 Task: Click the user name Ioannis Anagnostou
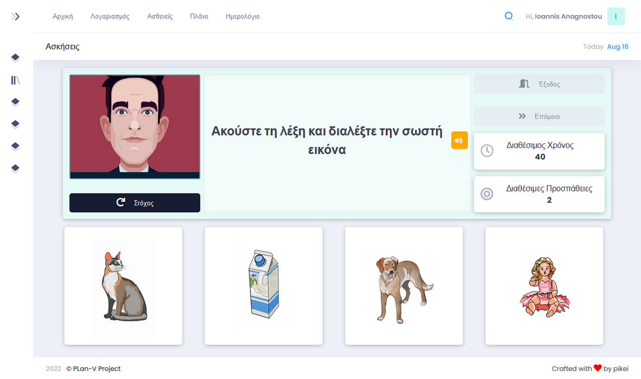click(x=568, y=17)
